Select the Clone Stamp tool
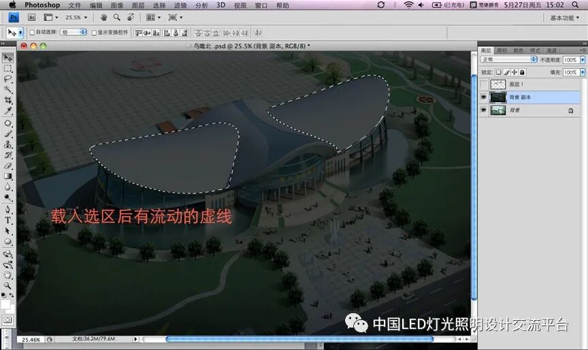588x350 pixels. coord(8,144)
